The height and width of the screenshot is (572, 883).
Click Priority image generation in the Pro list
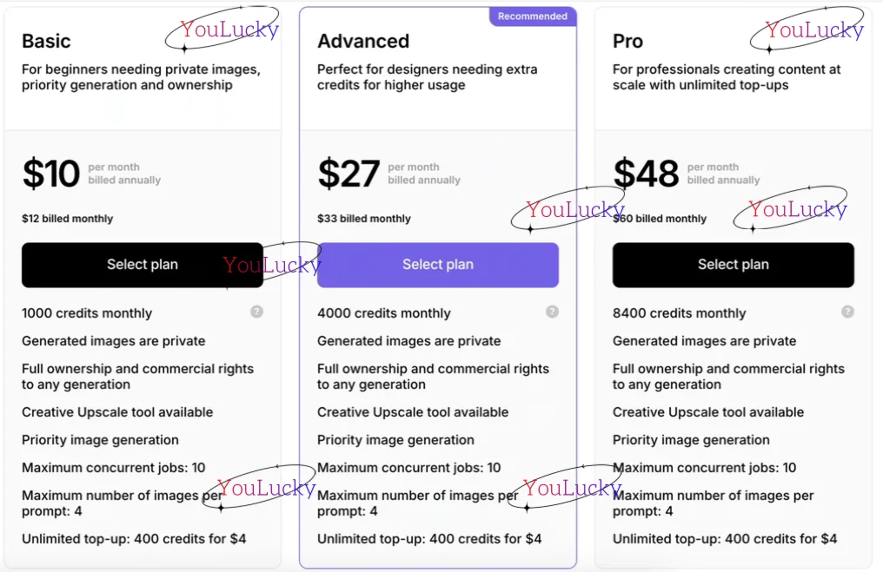pyautogui.click(x=691, y=440)
